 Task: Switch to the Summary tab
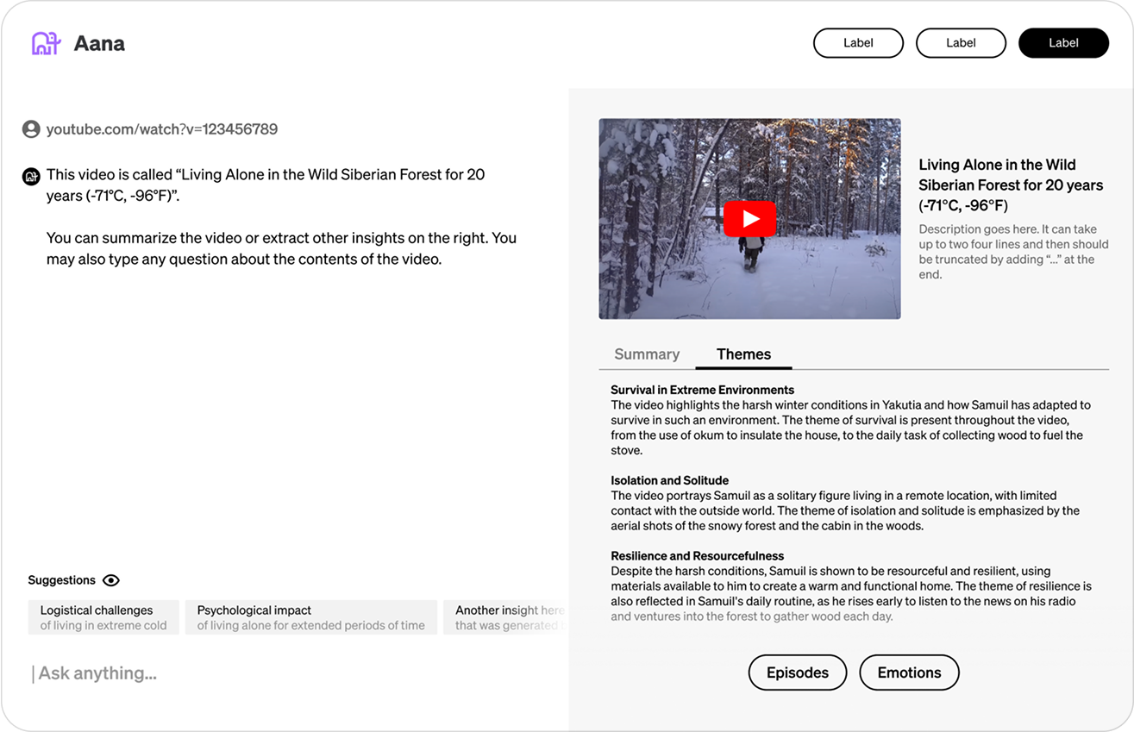click(x=647, y=354)
